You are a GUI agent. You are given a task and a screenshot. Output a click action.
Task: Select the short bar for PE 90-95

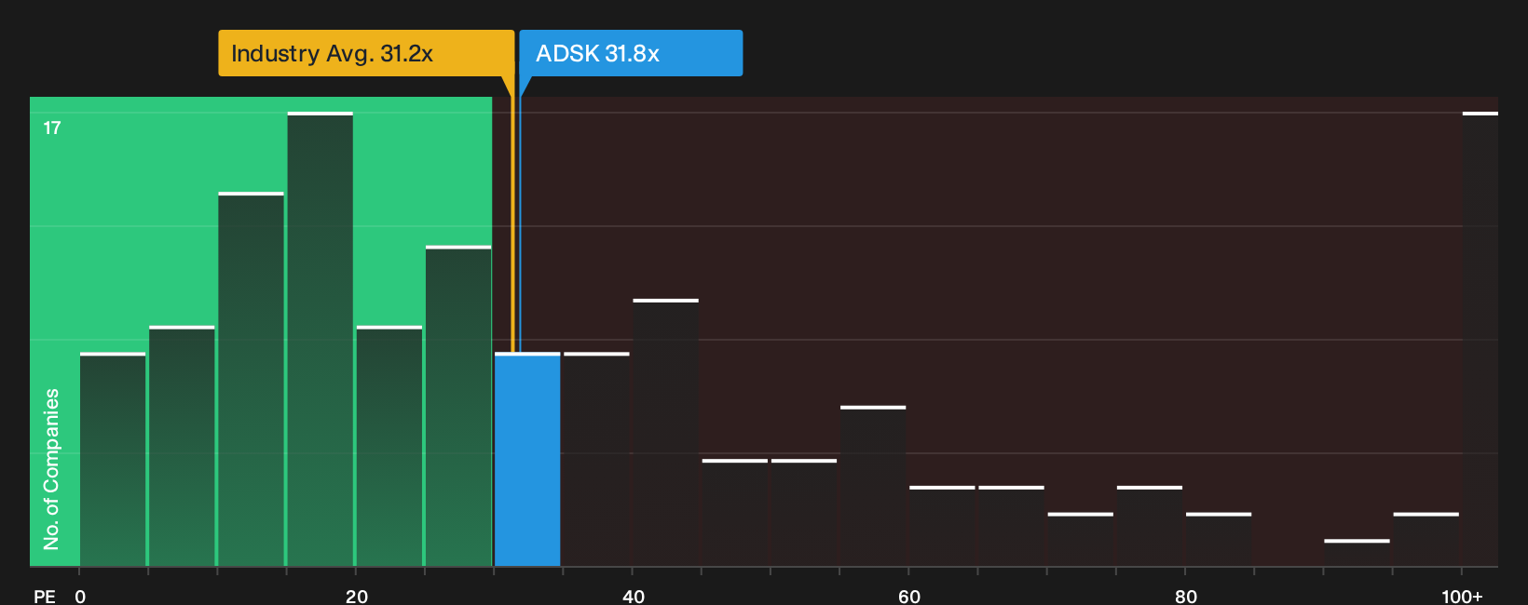click(1357, 553)
